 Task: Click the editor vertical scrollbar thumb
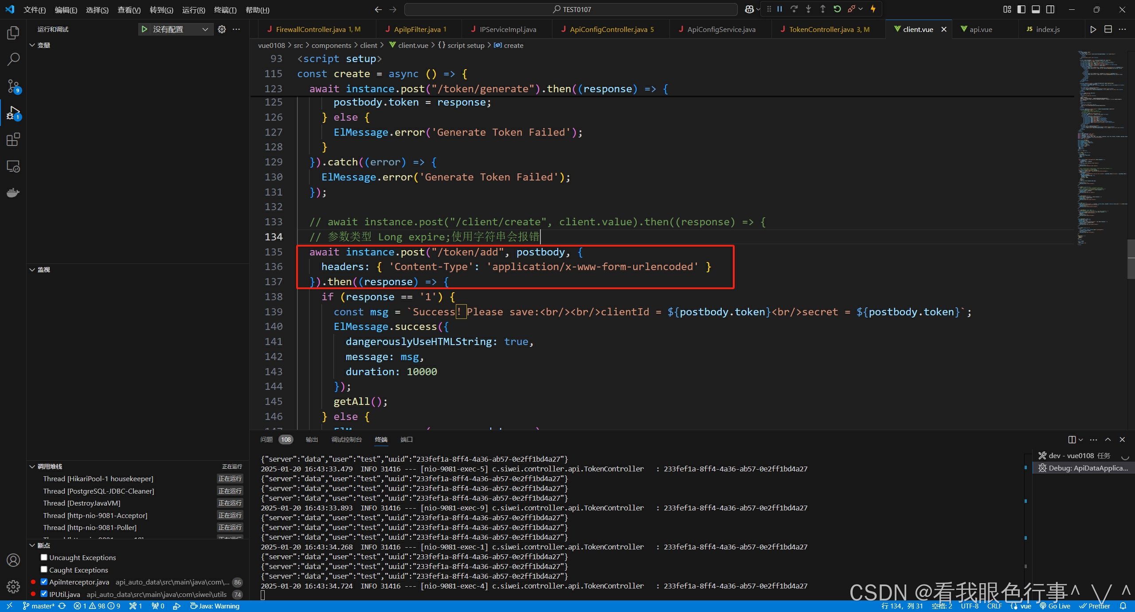click(1131, 259)
